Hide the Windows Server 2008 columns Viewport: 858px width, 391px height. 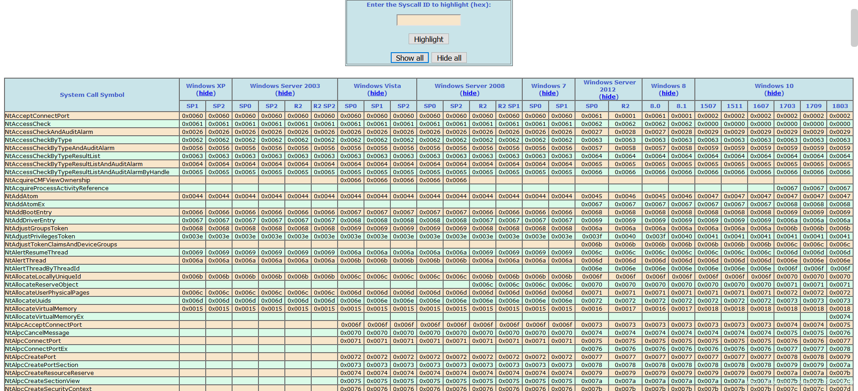tap(469, 93)
